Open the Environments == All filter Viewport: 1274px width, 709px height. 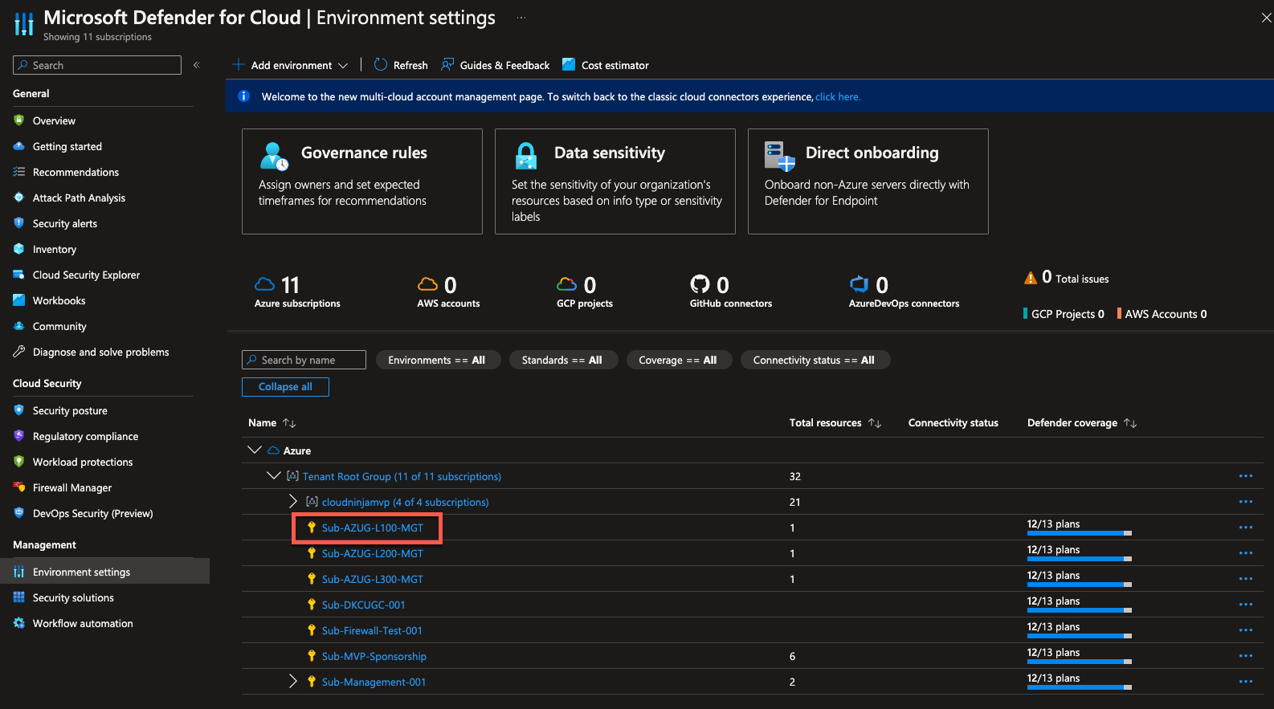tap(439, 360)
